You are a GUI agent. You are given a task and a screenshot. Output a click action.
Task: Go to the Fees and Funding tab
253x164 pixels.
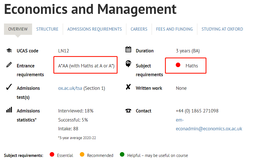(174, 29)
